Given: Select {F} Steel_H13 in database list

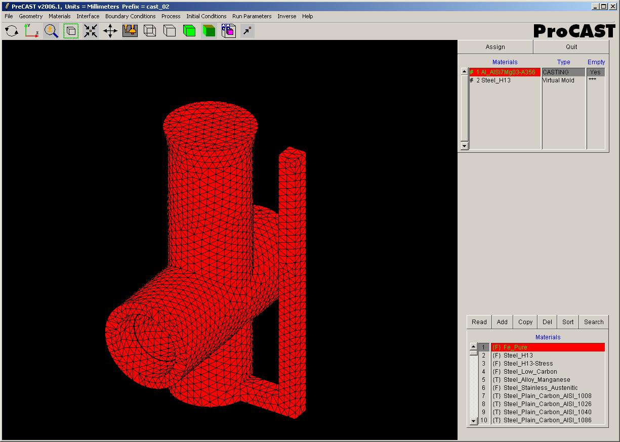Looking at the screenshot, I should point(548,356).
